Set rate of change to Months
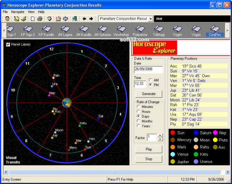This screenshot has width=232, height=184. pyautogui.click(x=138, y=121)
